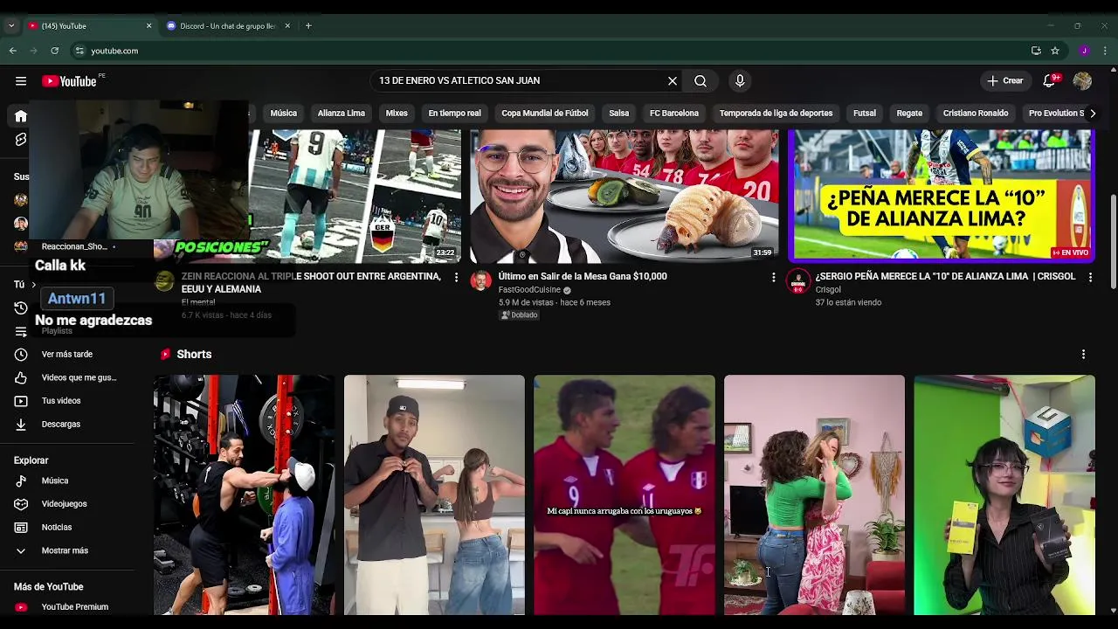Select the Cristiano Ronaldo chip
Viewport: 1118px width, 629px height.
pyautogui.click(x=976, y=114)
